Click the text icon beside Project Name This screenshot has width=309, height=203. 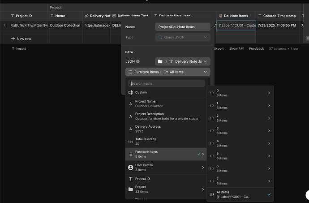click(130, 104)
